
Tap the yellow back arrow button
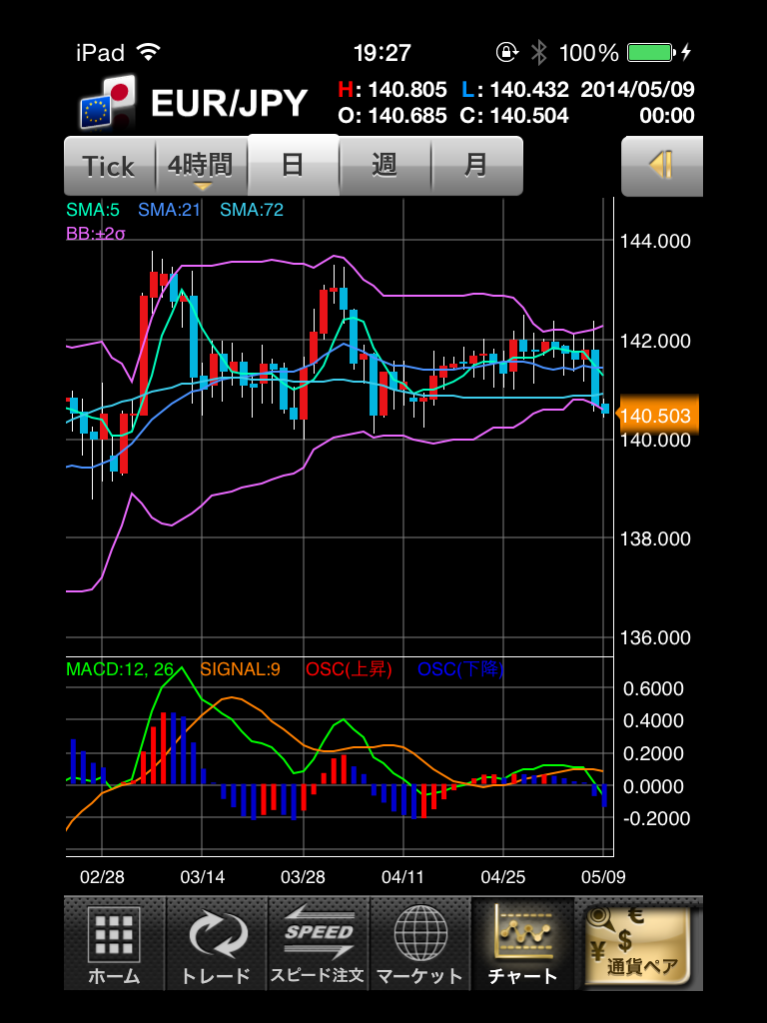[x=661, y=166]
